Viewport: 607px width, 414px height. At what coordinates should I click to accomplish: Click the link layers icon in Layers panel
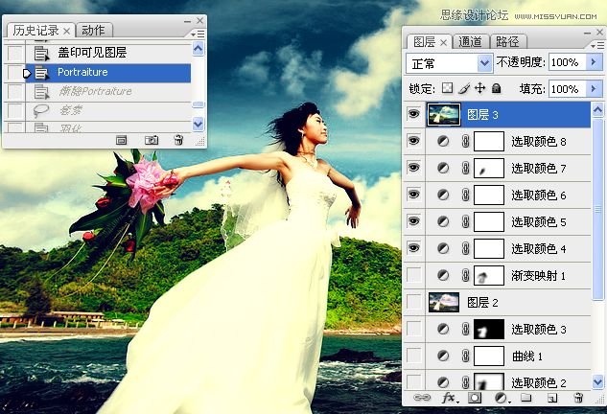click(x=421, y=397)
